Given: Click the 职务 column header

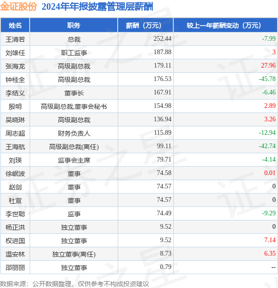Looking at the screenshot, I should (x=74, y=25).
